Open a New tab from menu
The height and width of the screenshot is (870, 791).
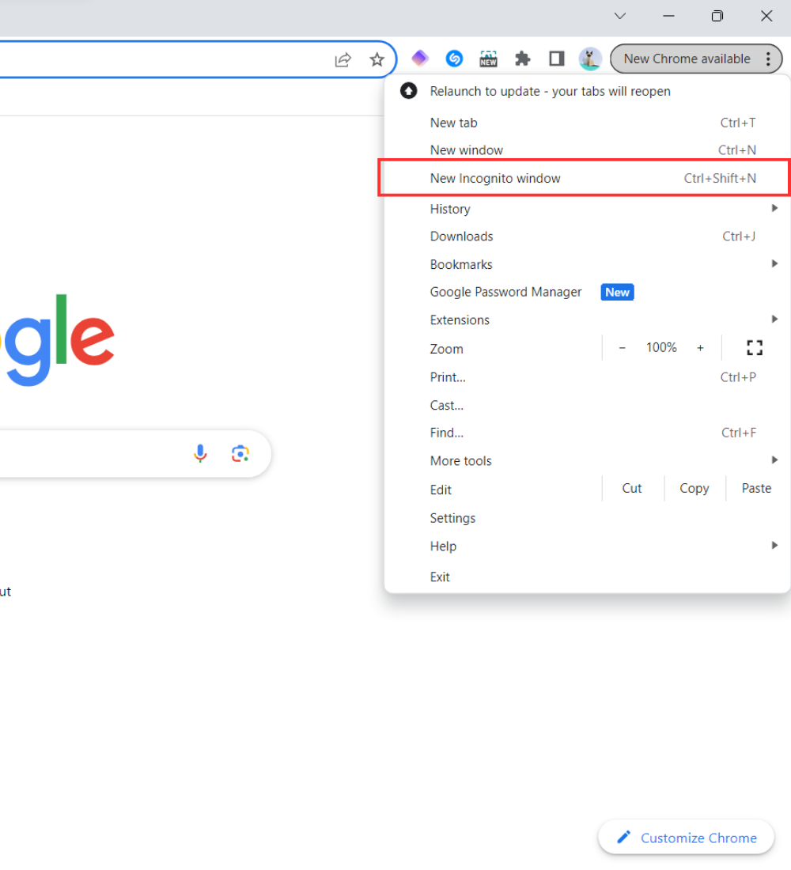(587, 123)
